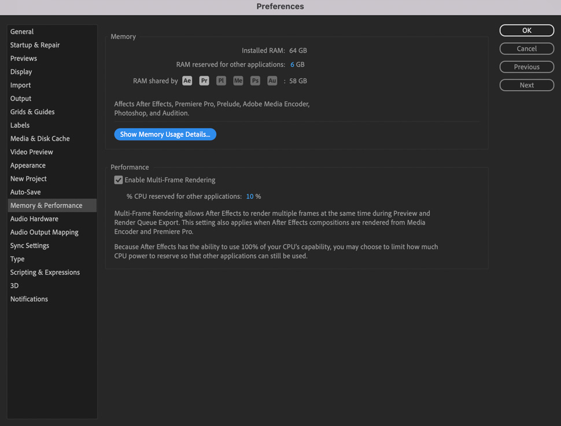Click the Premiere Pro (Pr) app icon

pos(204,81)
